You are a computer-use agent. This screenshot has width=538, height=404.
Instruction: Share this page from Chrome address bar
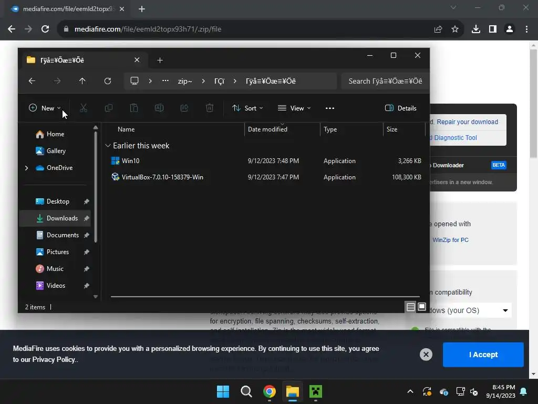[x=438, y=29]
